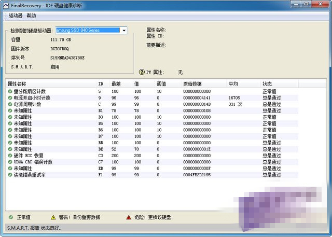Select the 电源开启小时计数 attribute row
332x237 pixels.
(152, 98)
